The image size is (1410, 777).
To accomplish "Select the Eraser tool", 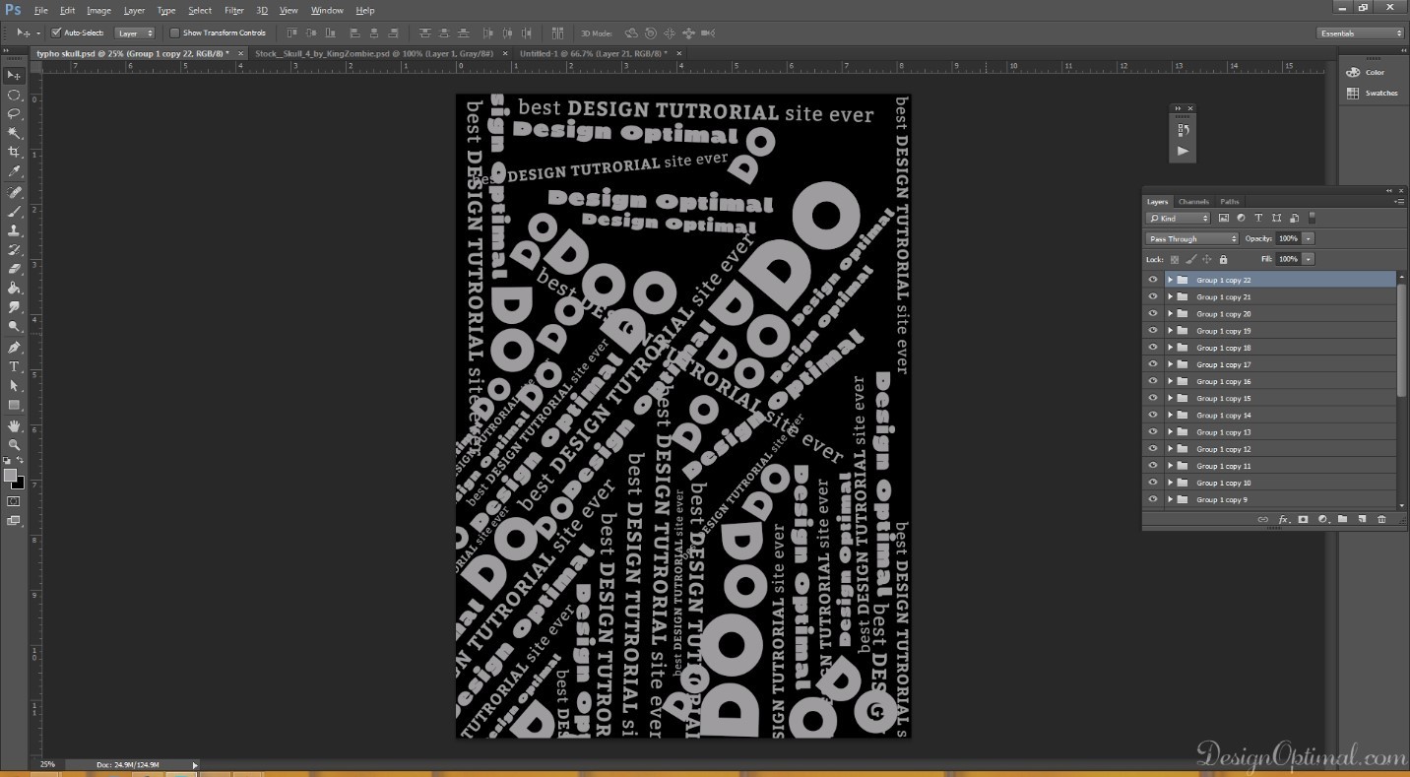I will [14, 268].
